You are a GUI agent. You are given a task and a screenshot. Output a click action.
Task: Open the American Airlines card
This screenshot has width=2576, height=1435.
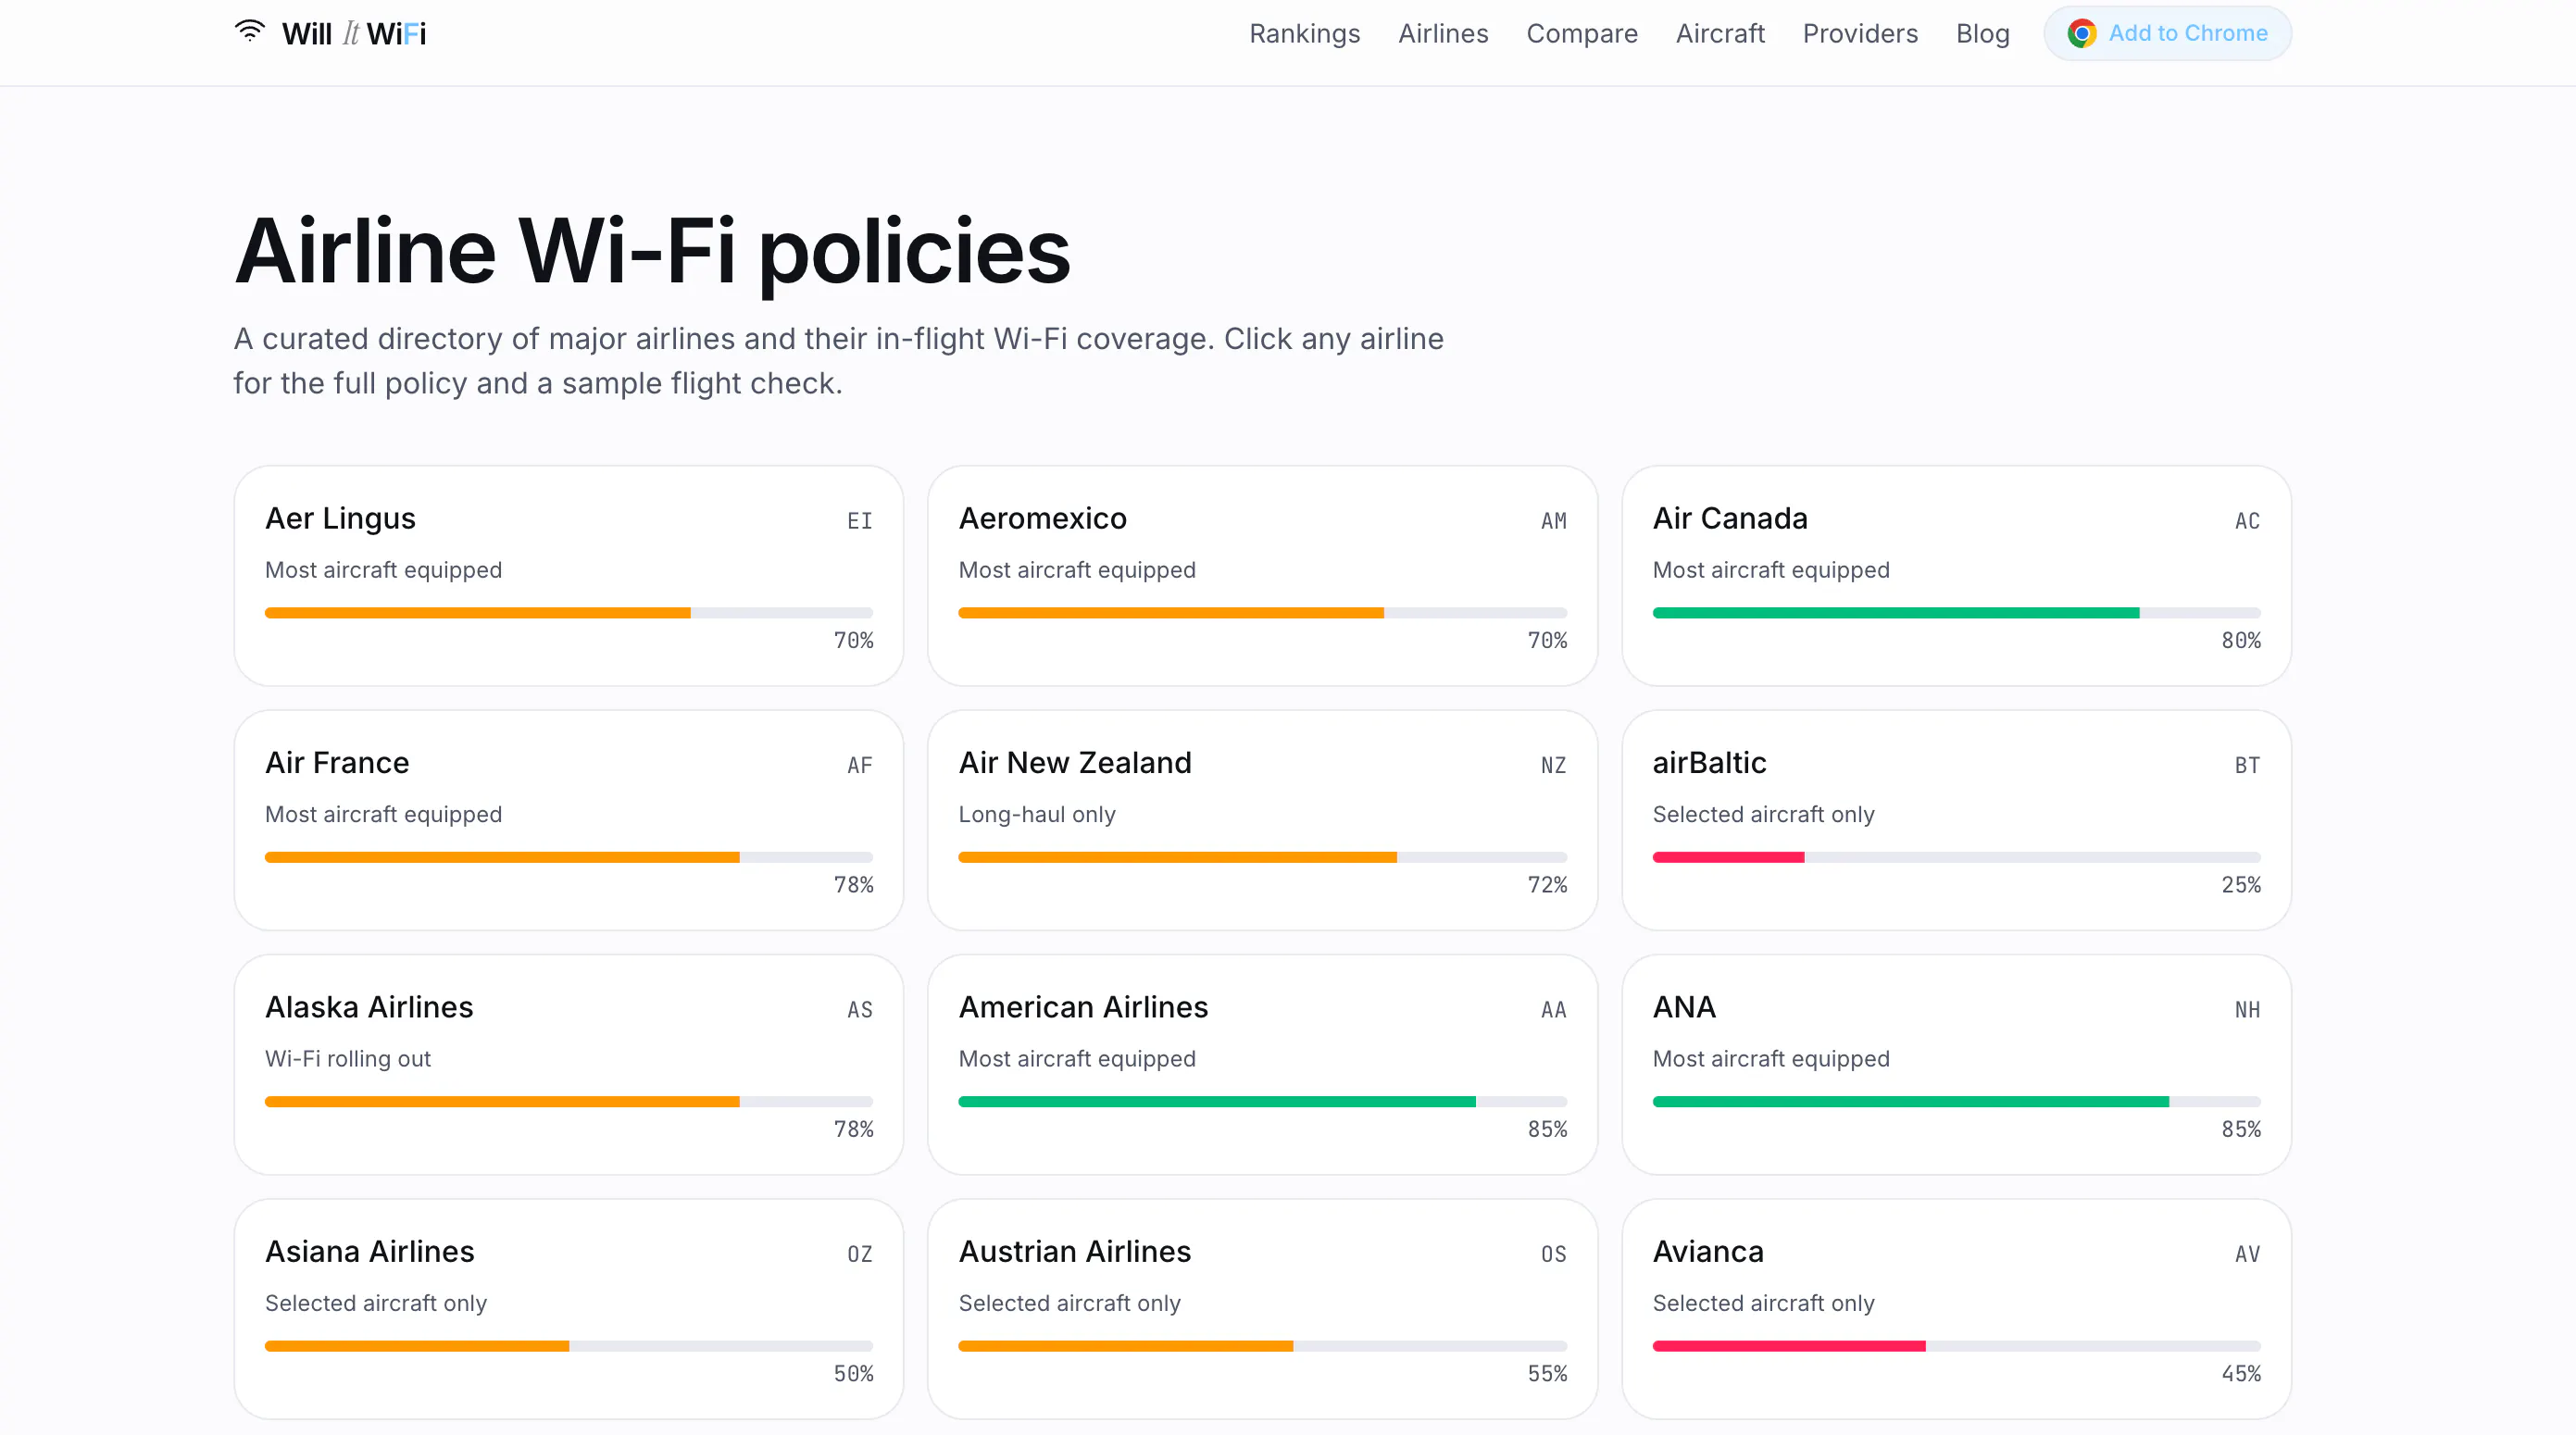[x=1262, y=1065]
